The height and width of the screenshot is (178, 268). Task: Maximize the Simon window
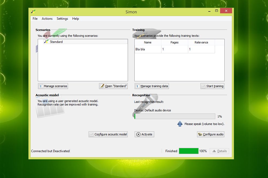(x=217, y=11)
